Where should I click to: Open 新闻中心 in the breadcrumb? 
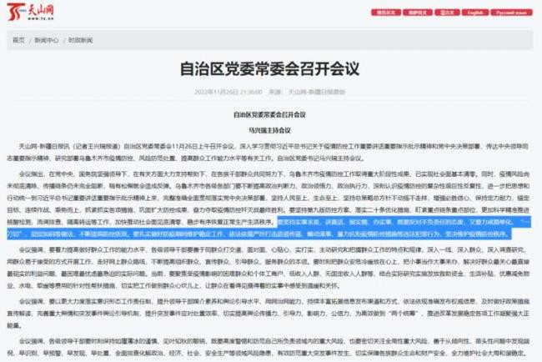click(47, 40)
